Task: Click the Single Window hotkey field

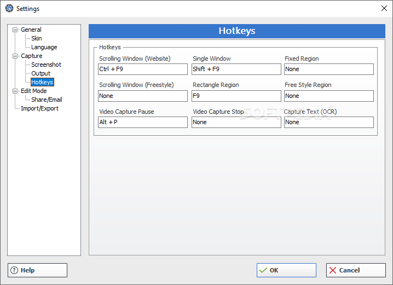Action: click(236, 69)
